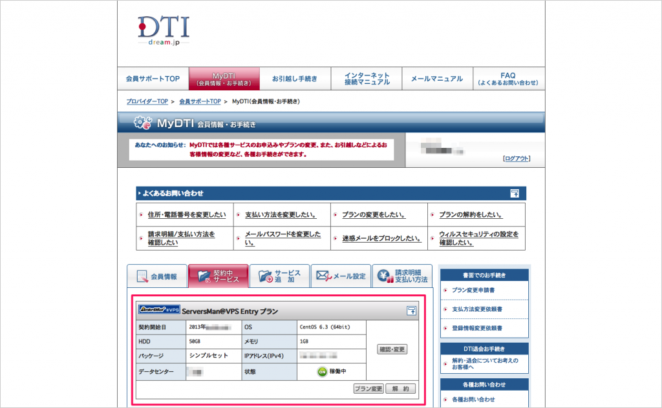The width and height of the screenshot is (662, 408).
Task: Click the DTI退会お手続き sidebar heading
Action: pos(484,349)
